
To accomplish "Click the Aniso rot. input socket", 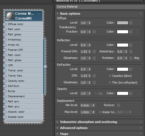I will click(x=5, y=45).
